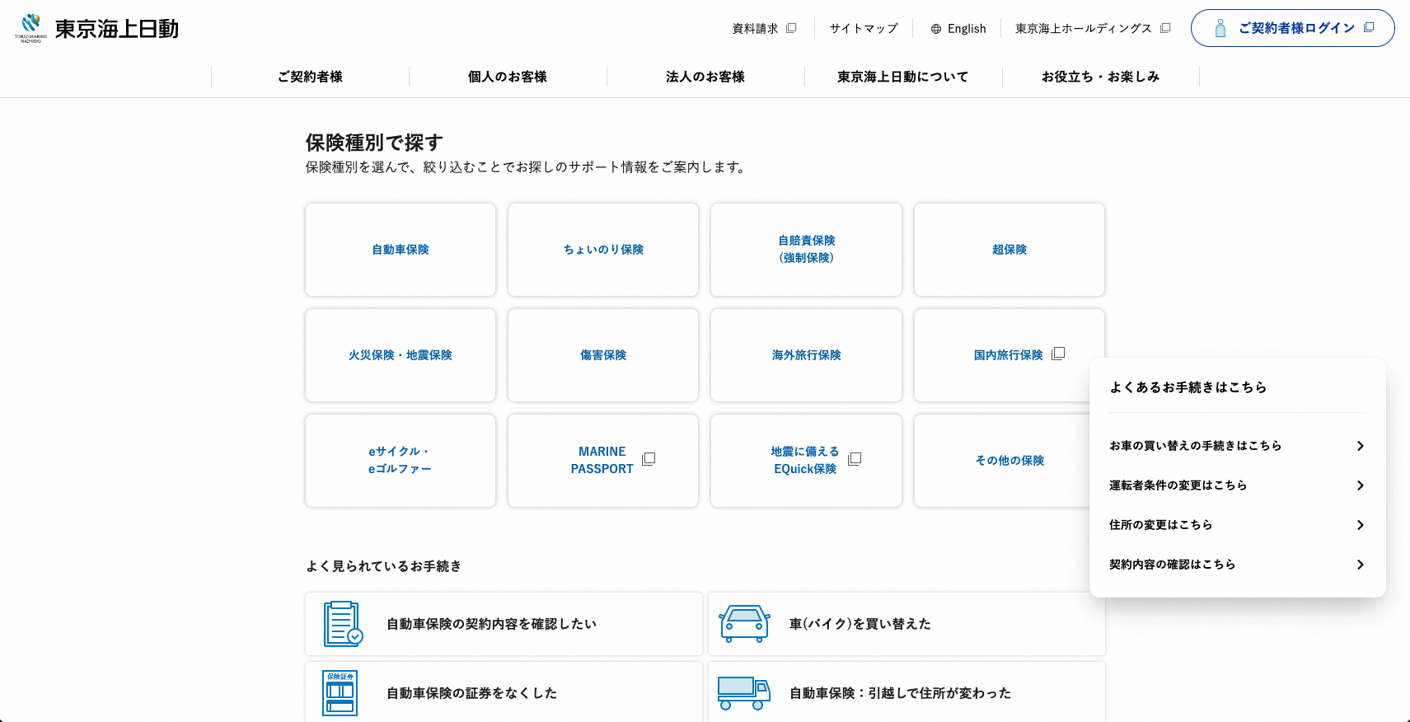Open the 法人のお客様 menu
The image size is (1410, 722).
tap(705, 77)
